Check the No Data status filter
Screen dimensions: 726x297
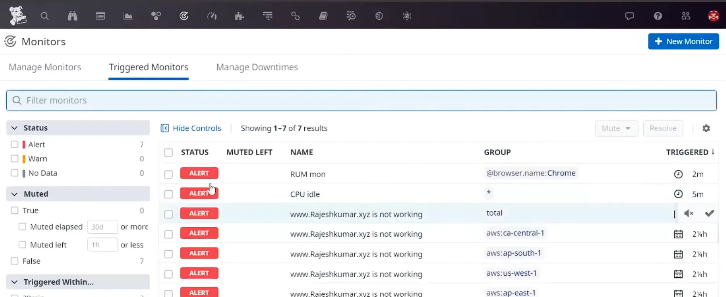pos(15,173)
